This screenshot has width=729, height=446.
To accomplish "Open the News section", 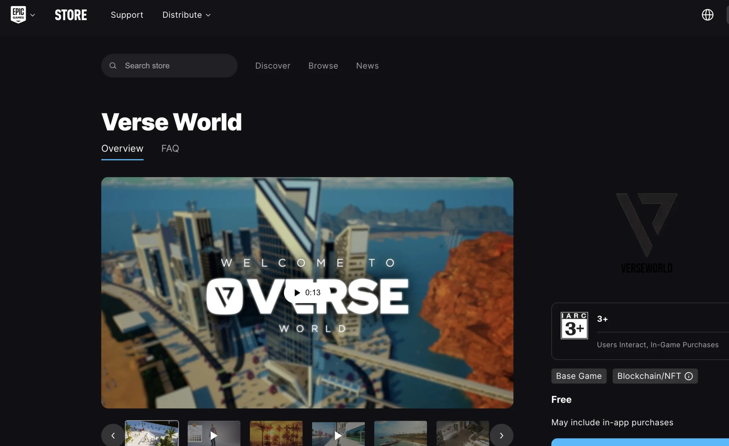I will (367, 66).
